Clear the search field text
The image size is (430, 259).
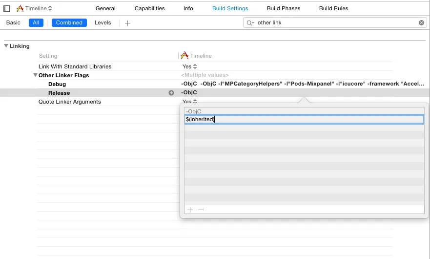click(422, 23)
